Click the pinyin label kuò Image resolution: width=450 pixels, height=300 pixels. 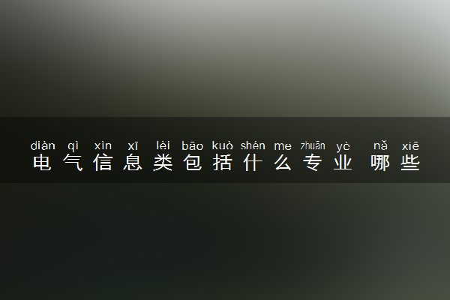[223, 145]
